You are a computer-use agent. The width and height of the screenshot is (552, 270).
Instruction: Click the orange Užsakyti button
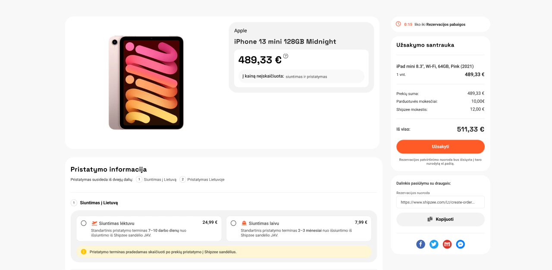pos(440,147)
